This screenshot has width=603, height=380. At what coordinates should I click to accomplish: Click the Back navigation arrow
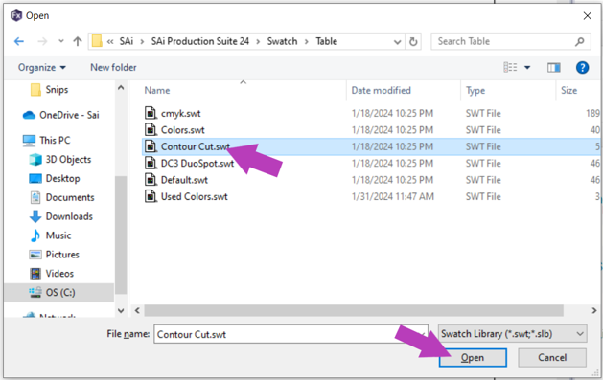(19, 41)
